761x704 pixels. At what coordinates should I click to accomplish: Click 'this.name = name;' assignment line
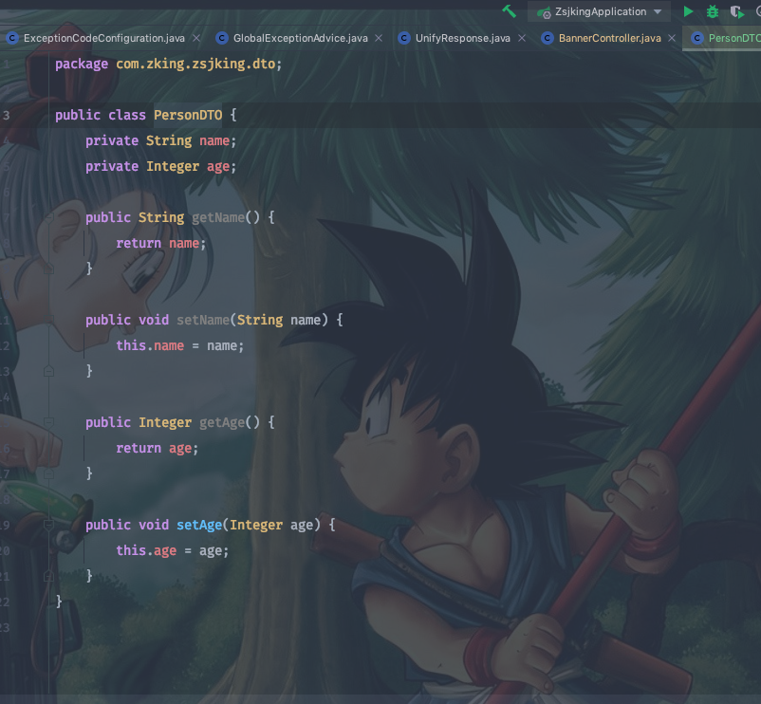pyautogui.click(x=179, y=345)
